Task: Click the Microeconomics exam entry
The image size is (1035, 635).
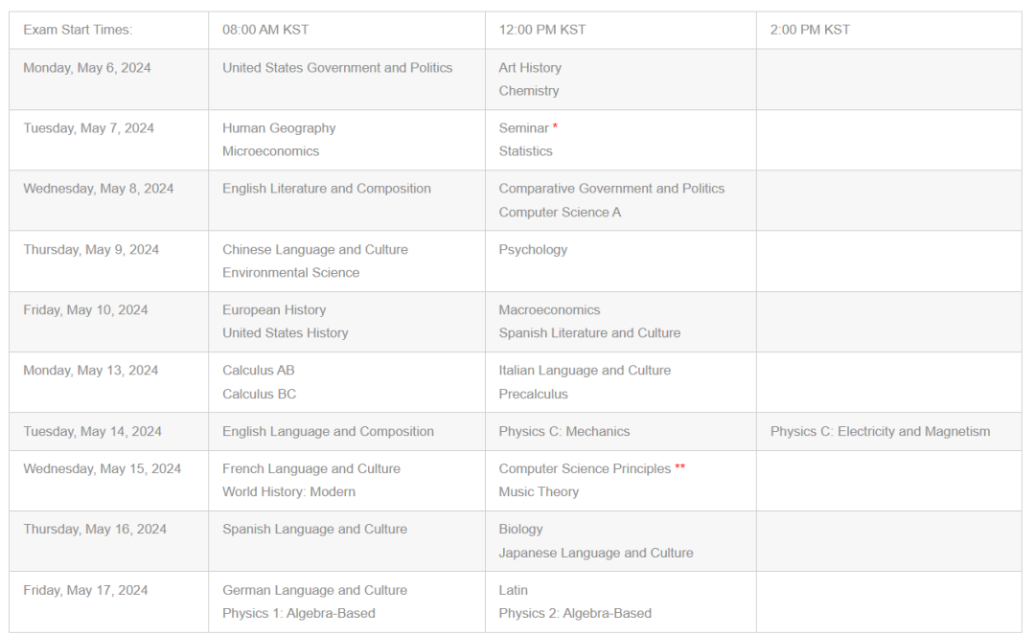Action: pyautogui.click(x=270, y=151)
